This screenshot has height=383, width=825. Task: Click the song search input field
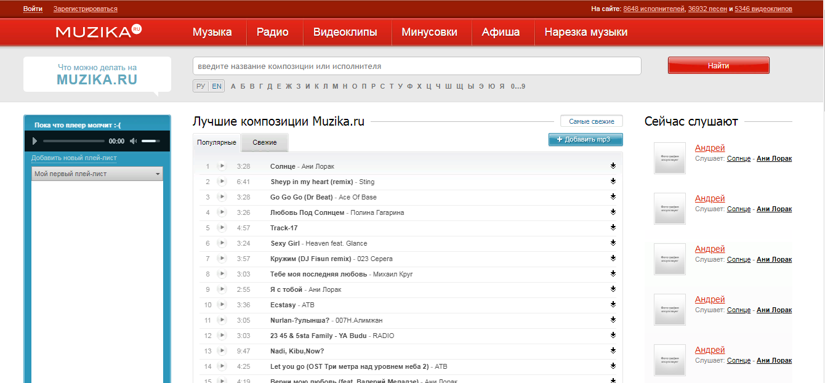pyautogui.click(x=416, y=66)
